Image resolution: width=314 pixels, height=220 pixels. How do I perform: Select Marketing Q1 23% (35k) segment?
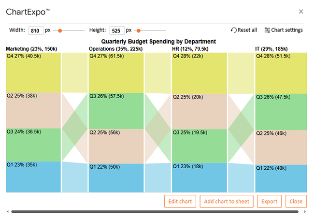click(33, 176)
